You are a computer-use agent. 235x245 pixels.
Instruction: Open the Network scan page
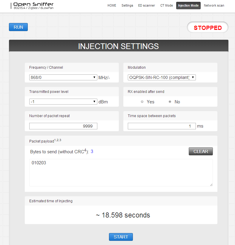214,5
